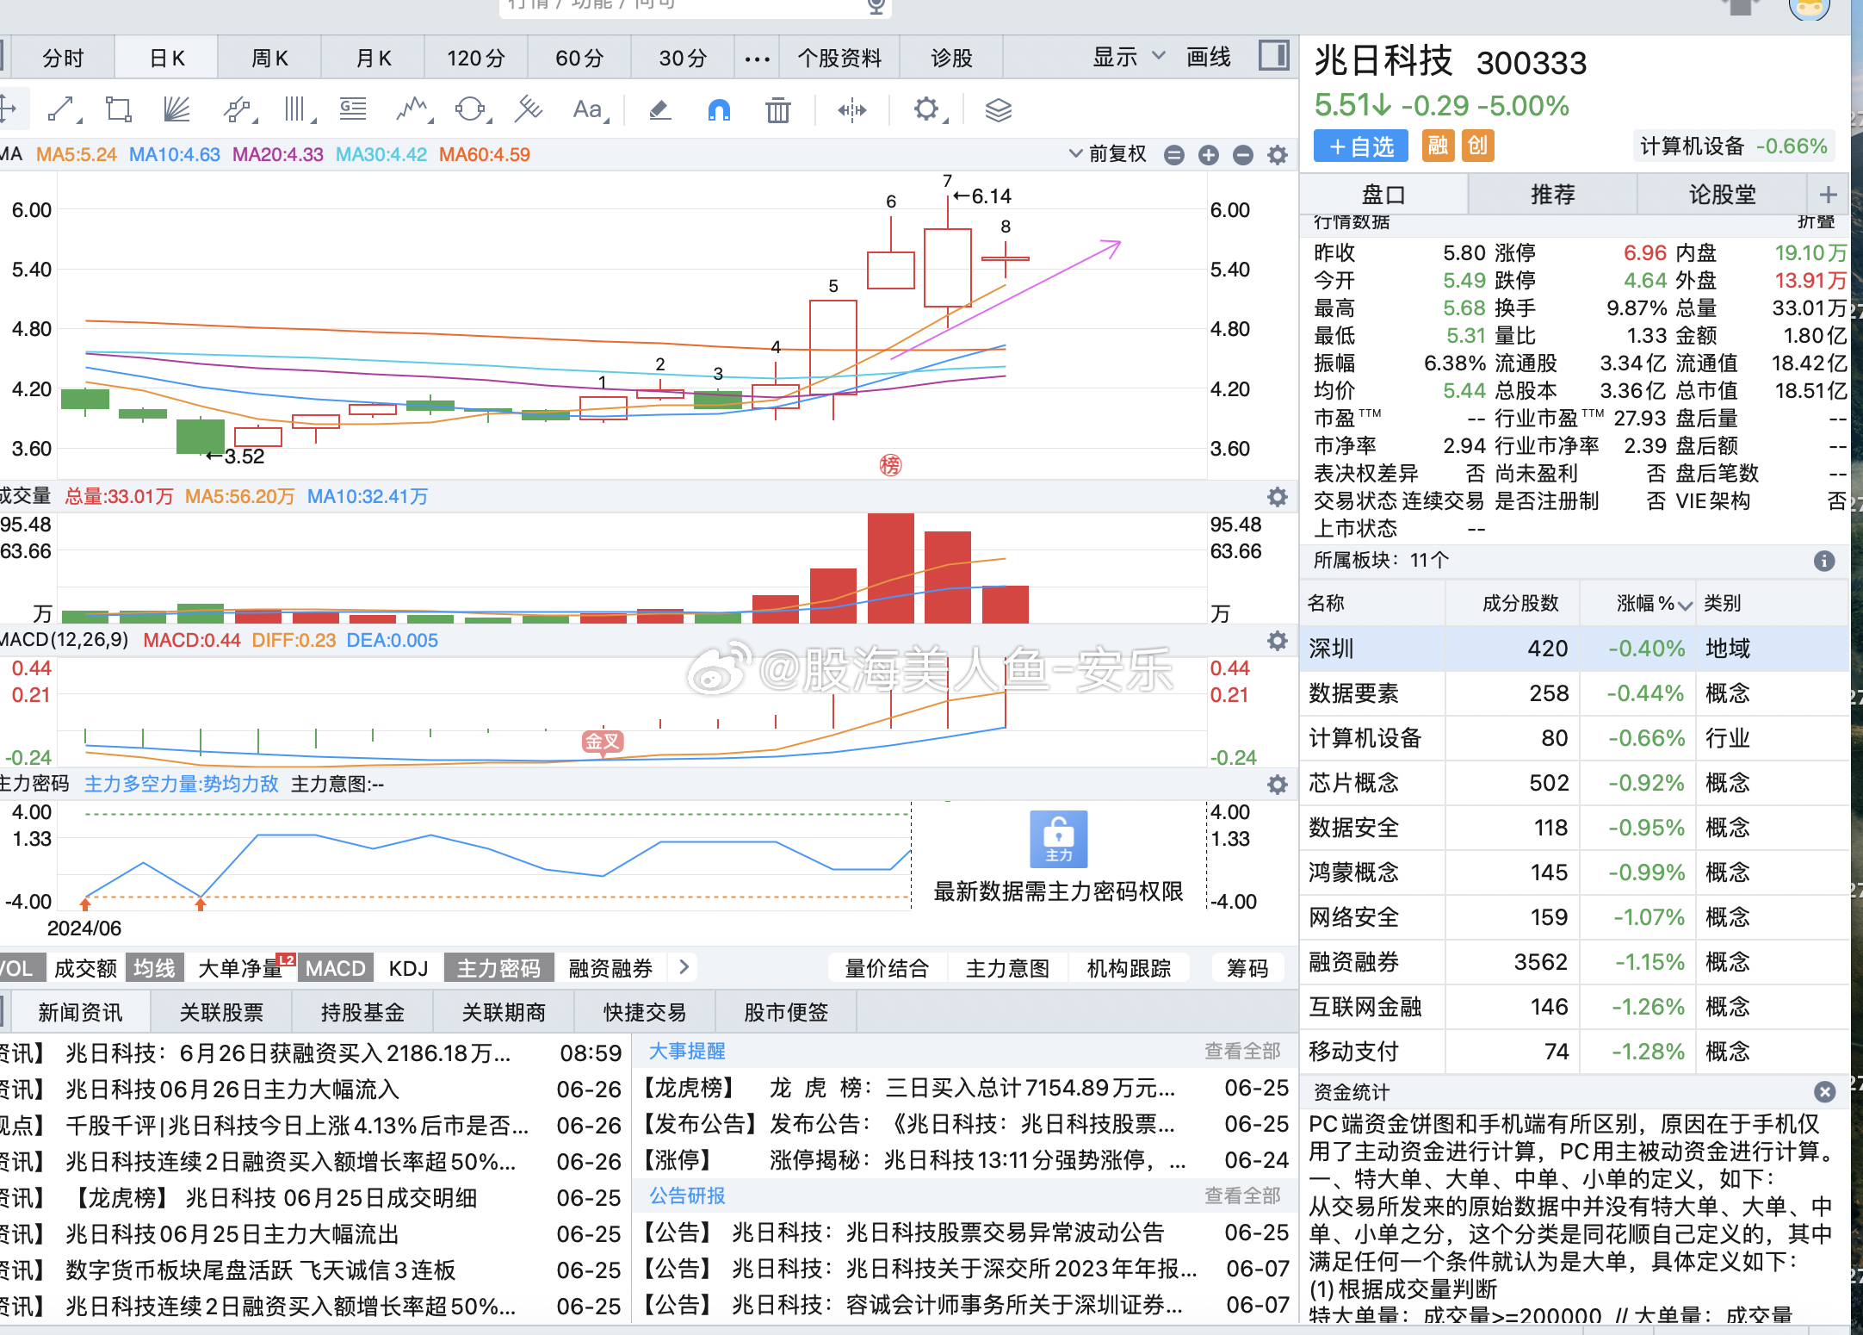Select the text annotation tool Aa

pos(588,109)
